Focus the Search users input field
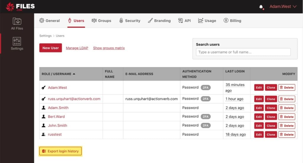This screenshot has width=303, height=163. point(243,52)
